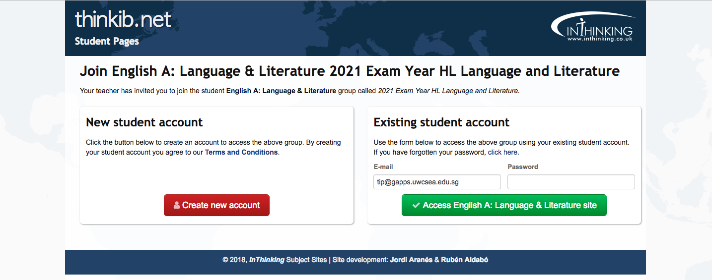The image size is (712, 280).
Task: Click the Jordi Aranés name in footer
Action: [411, 259]
